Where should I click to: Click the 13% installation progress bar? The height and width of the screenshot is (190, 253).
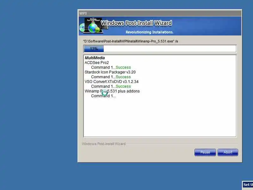coord(160,49)
